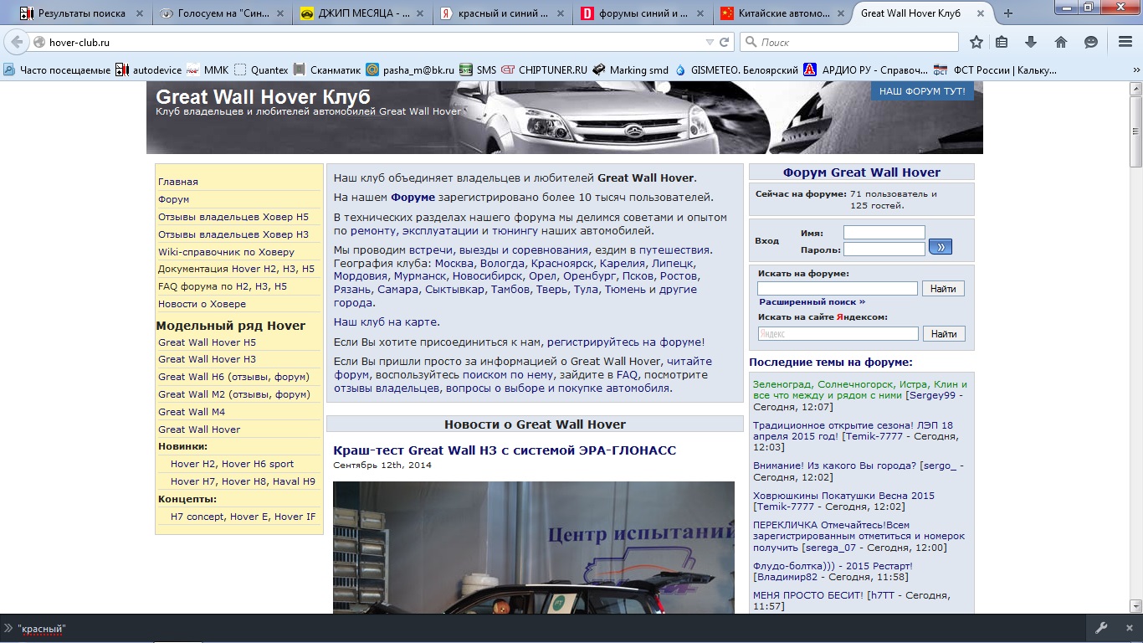Screen dimensions: 1143x643
Task: Open a new tab with the plus button
Action: 1008,13
